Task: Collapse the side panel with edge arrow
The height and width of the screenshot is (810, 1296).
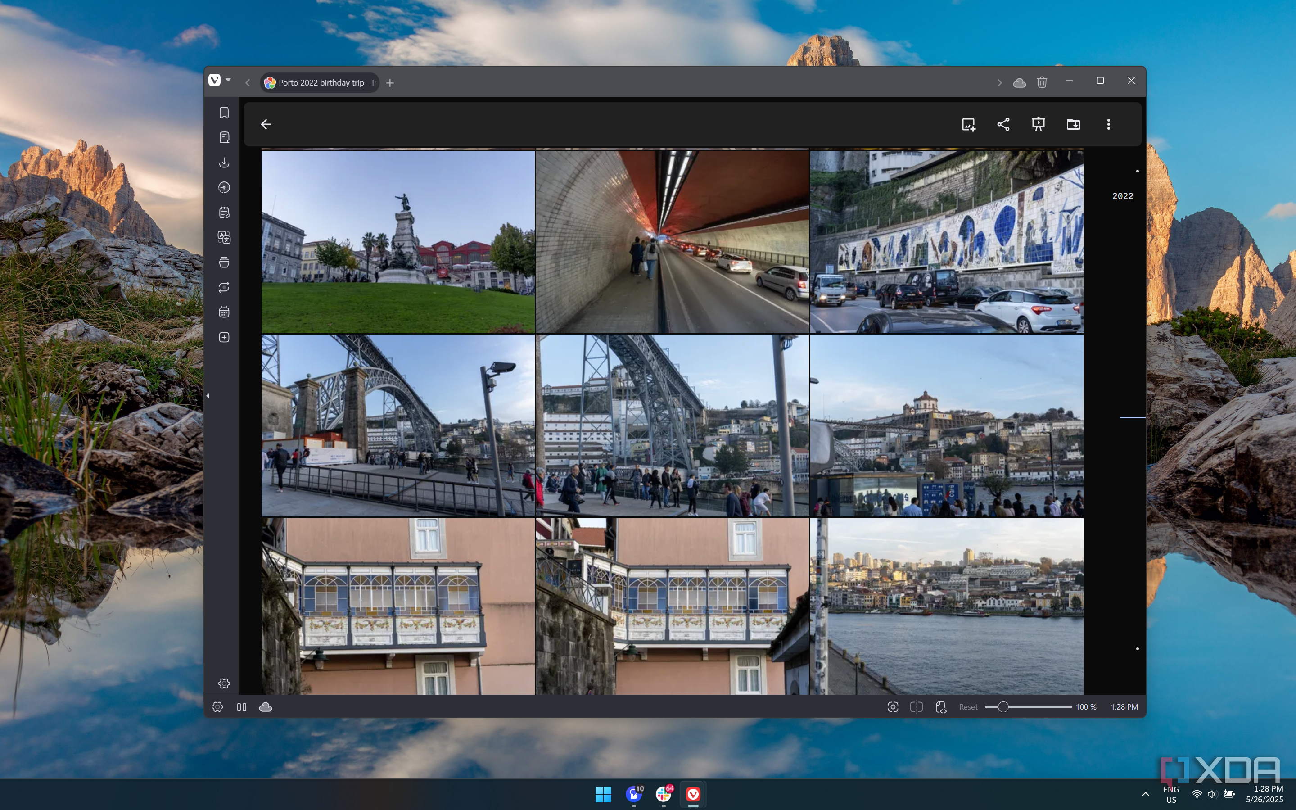Action: pyautogui.click(x=207, y=396)
